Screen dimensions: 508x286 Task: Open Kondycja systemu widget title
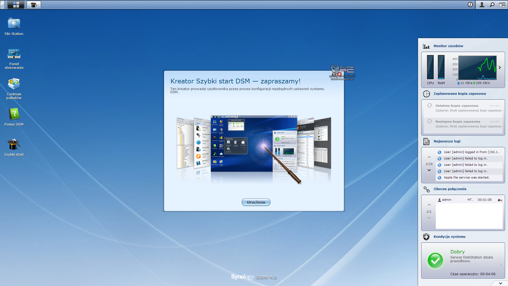[x=449, y=236]
